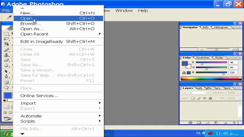This screenshot has height=137, width=244.
Task: Choose Online Services... menu entry
Action: 58,96
